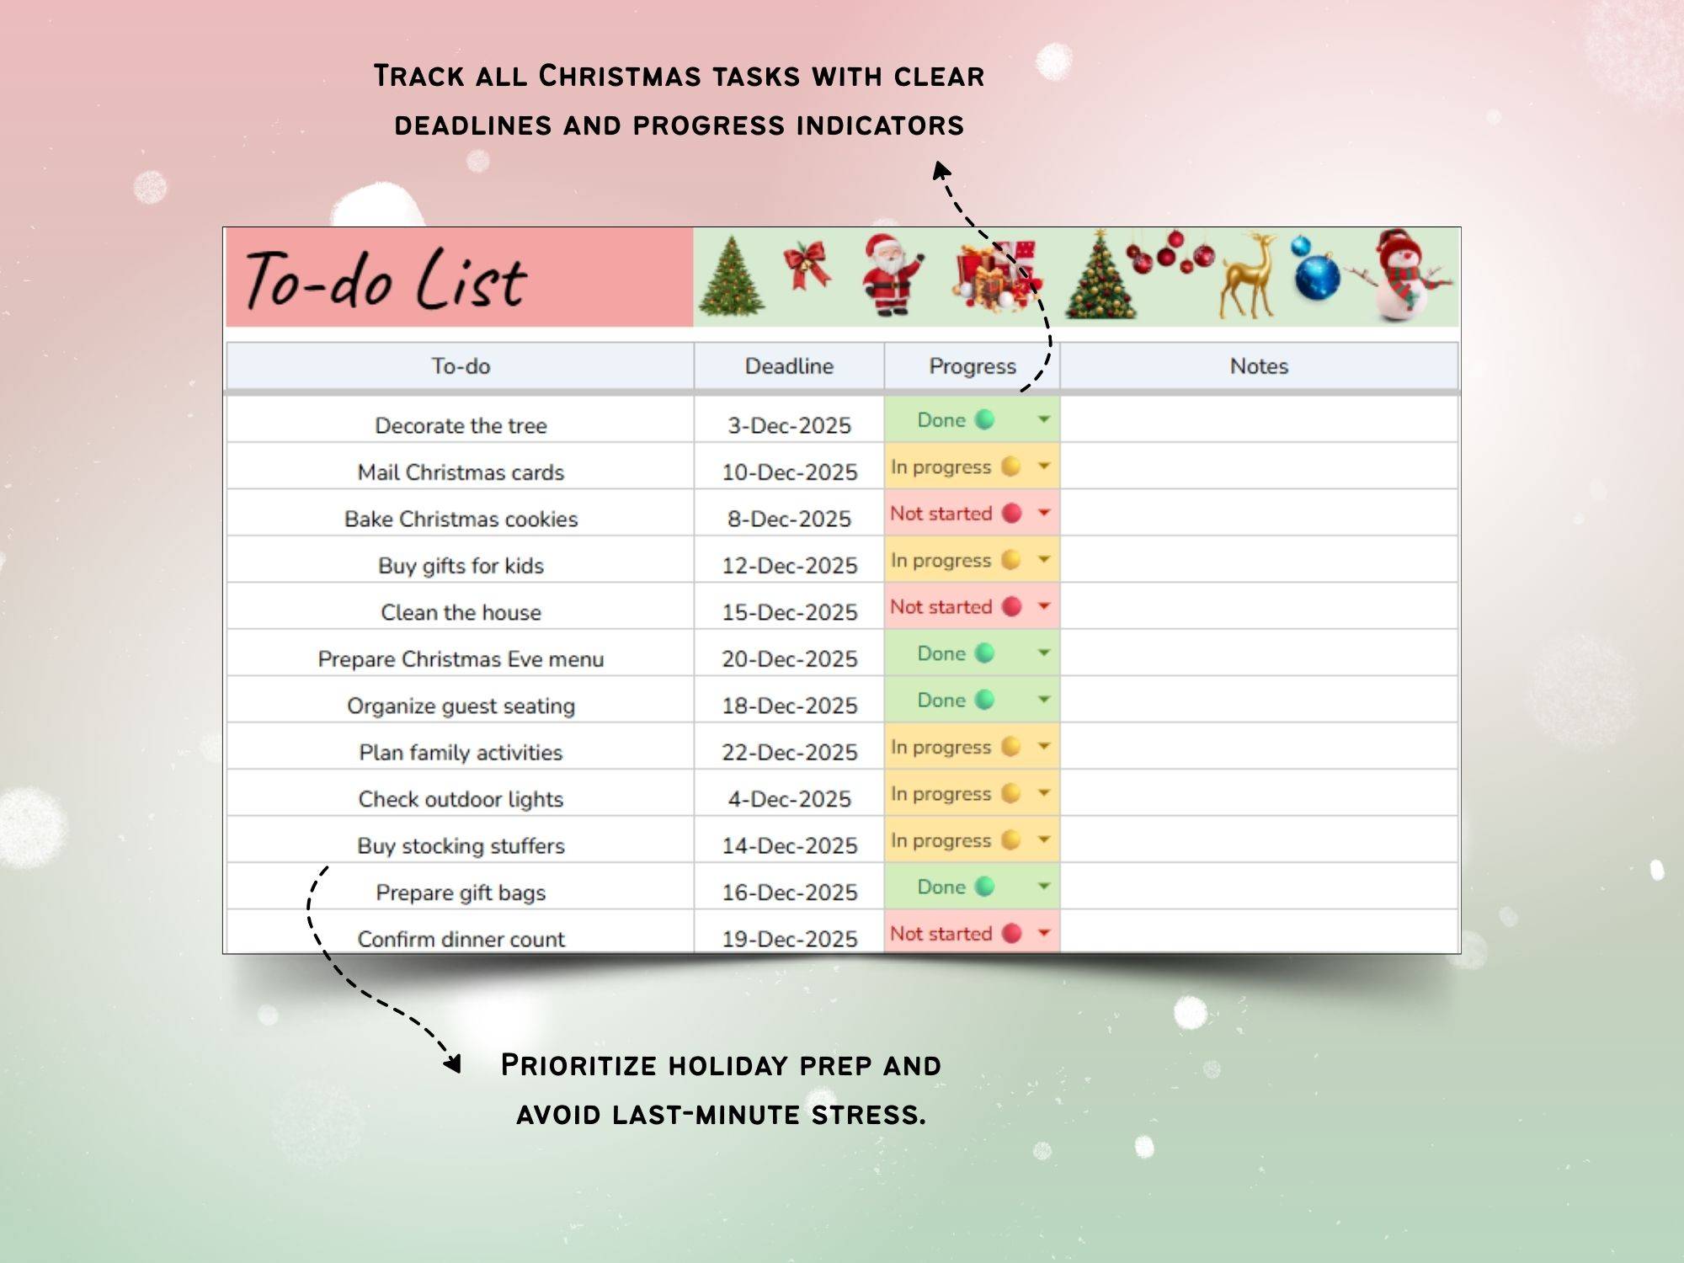1684x1263 pixels.
Task: Click the red hanging ornaments icon
Action: pos(1172,253)
